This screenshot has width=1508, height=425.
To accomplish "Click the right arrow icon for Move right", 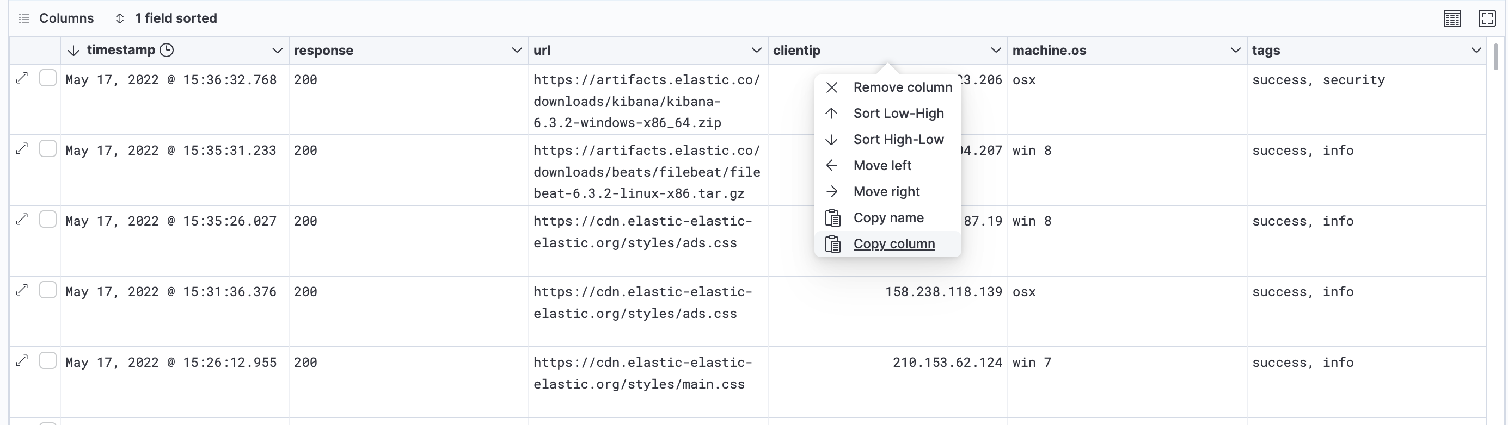I will click(832, 192).
